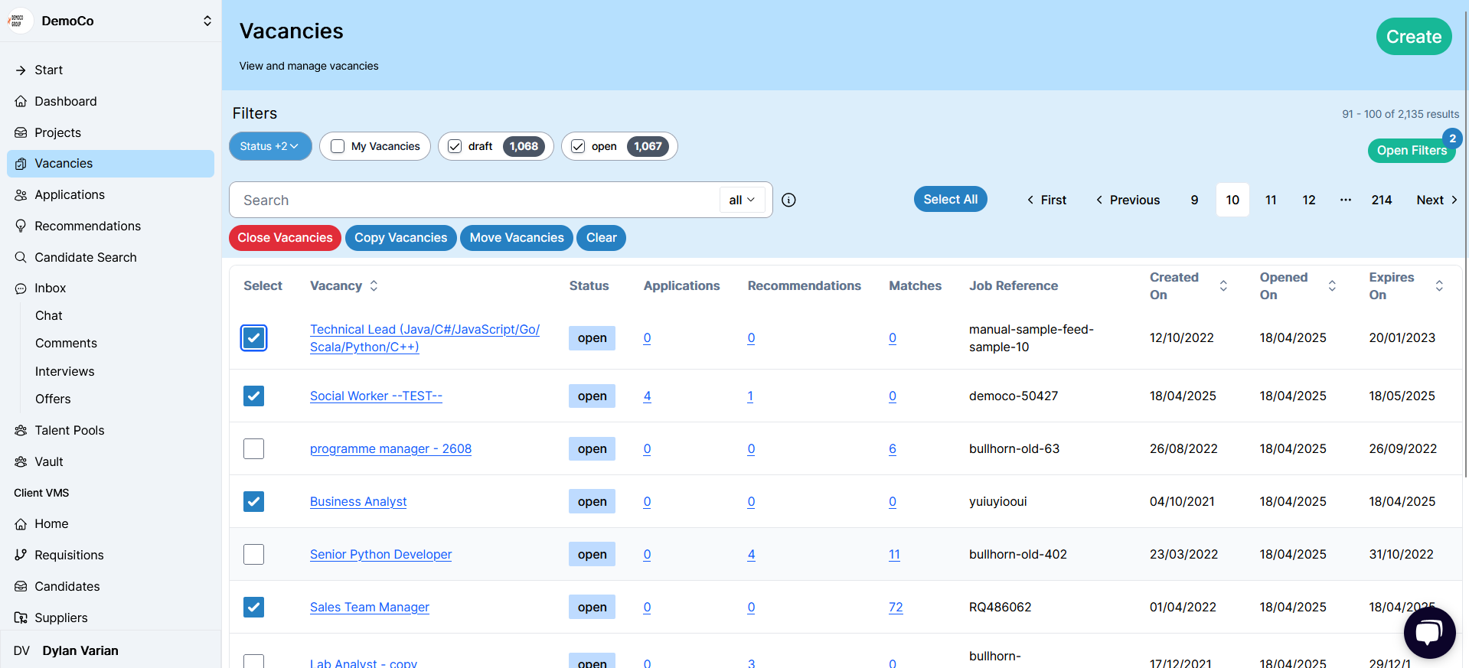
Task: Go to Chat under Inbox
Action: tap(49, 315)
